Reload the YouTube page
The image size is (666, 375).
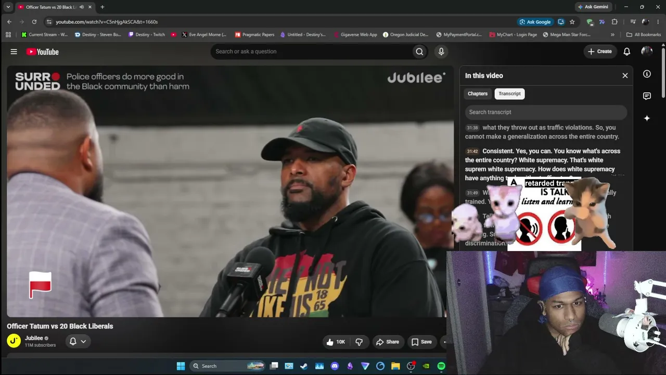(34, 22)
